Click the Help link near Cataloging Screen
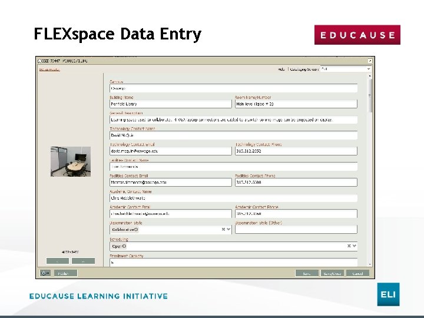This screenshot has width=424, height=318. tap(281, 69)
